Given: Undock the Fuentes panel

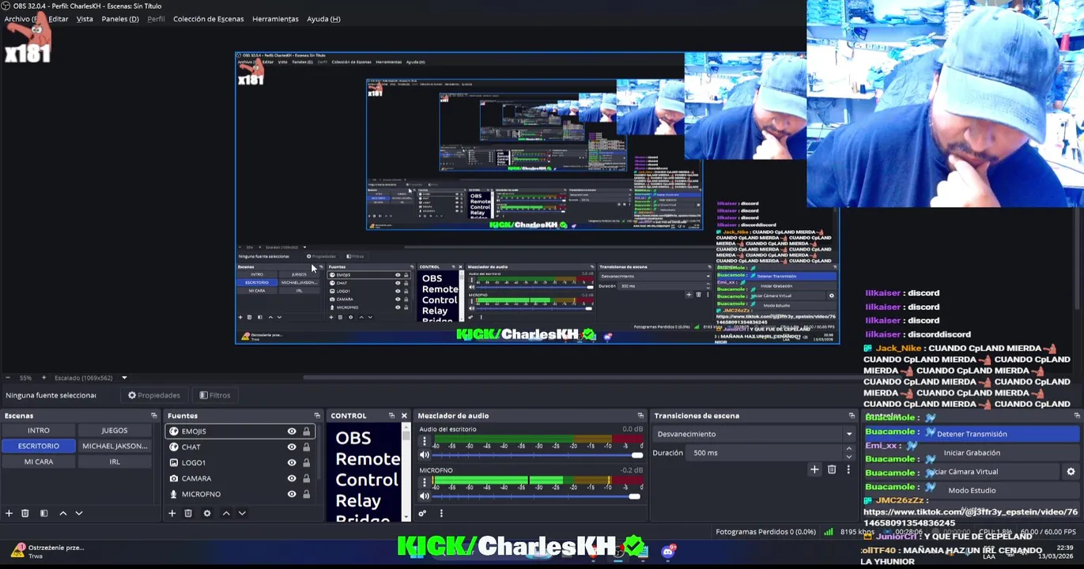Looking at the screenshot, I should (317, 416).
